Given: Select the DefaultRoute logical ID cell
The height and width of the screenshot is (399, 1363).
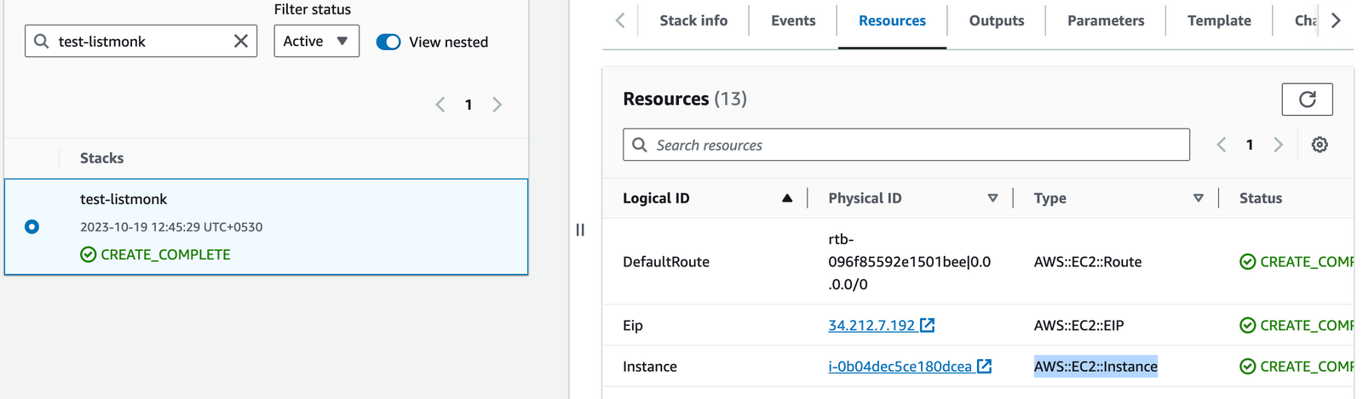Looking at the screenshot, I should [666, 262].
